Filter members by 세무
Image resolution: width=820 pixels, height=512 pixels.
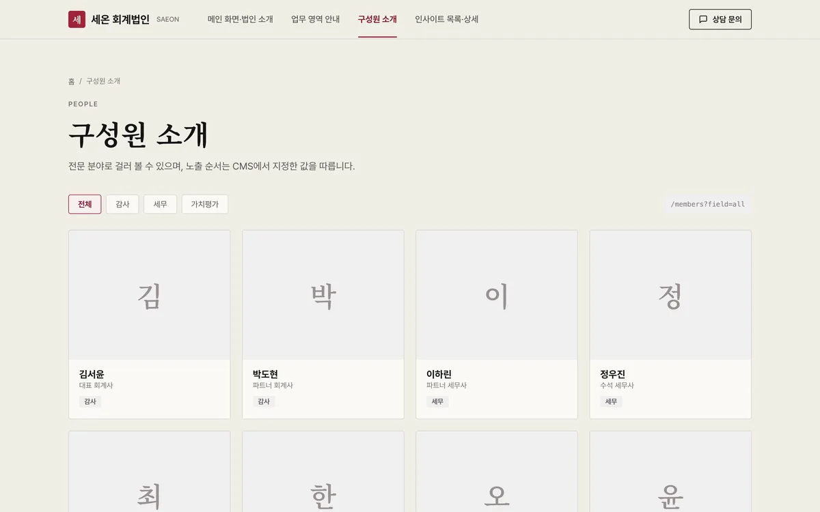(x=160, y=204)
